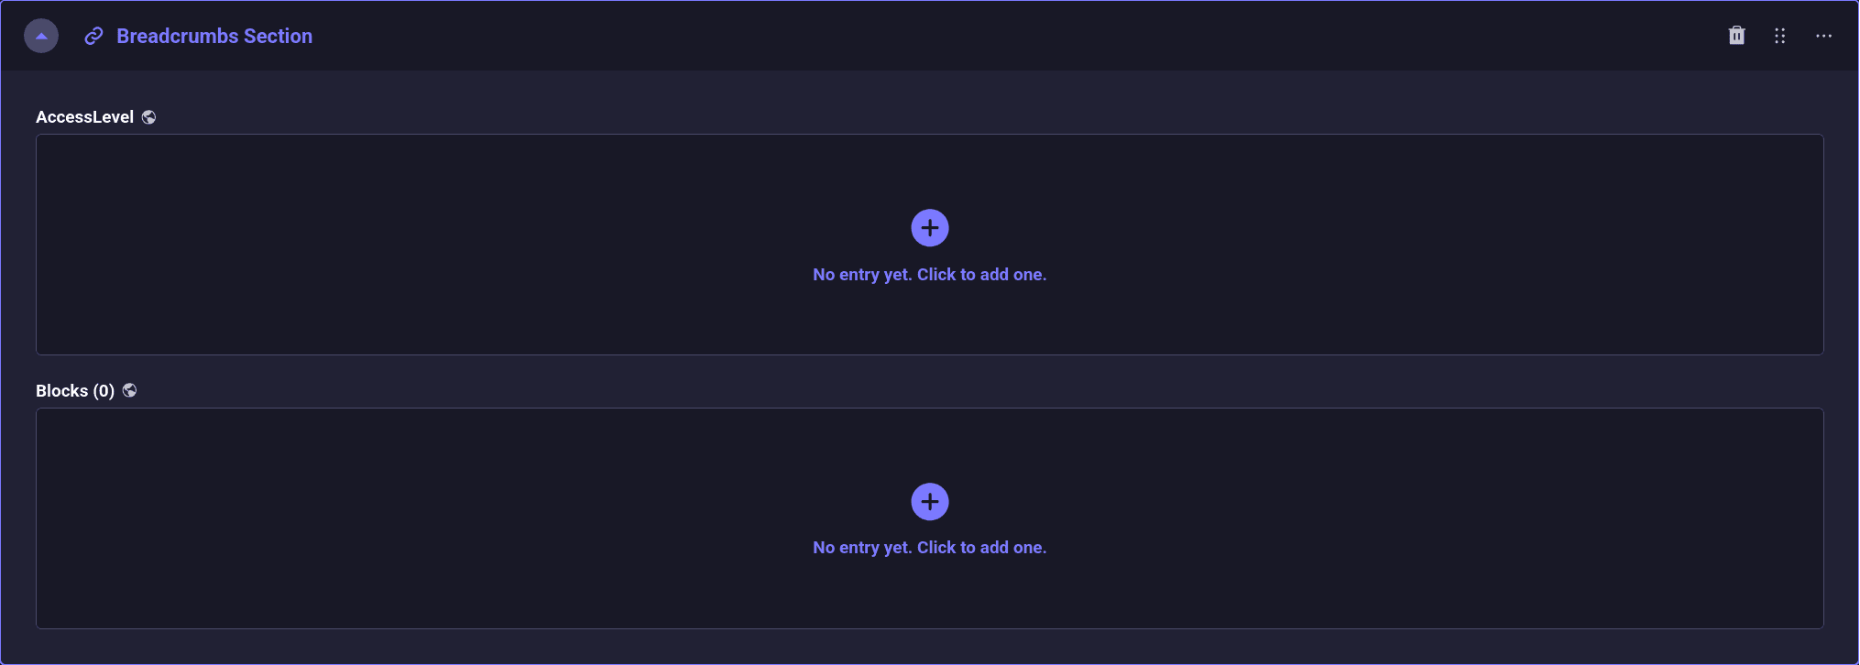Click panel background below the Blocks box
The width and height of the screenshot is (1860, 665).
(916, 647)
